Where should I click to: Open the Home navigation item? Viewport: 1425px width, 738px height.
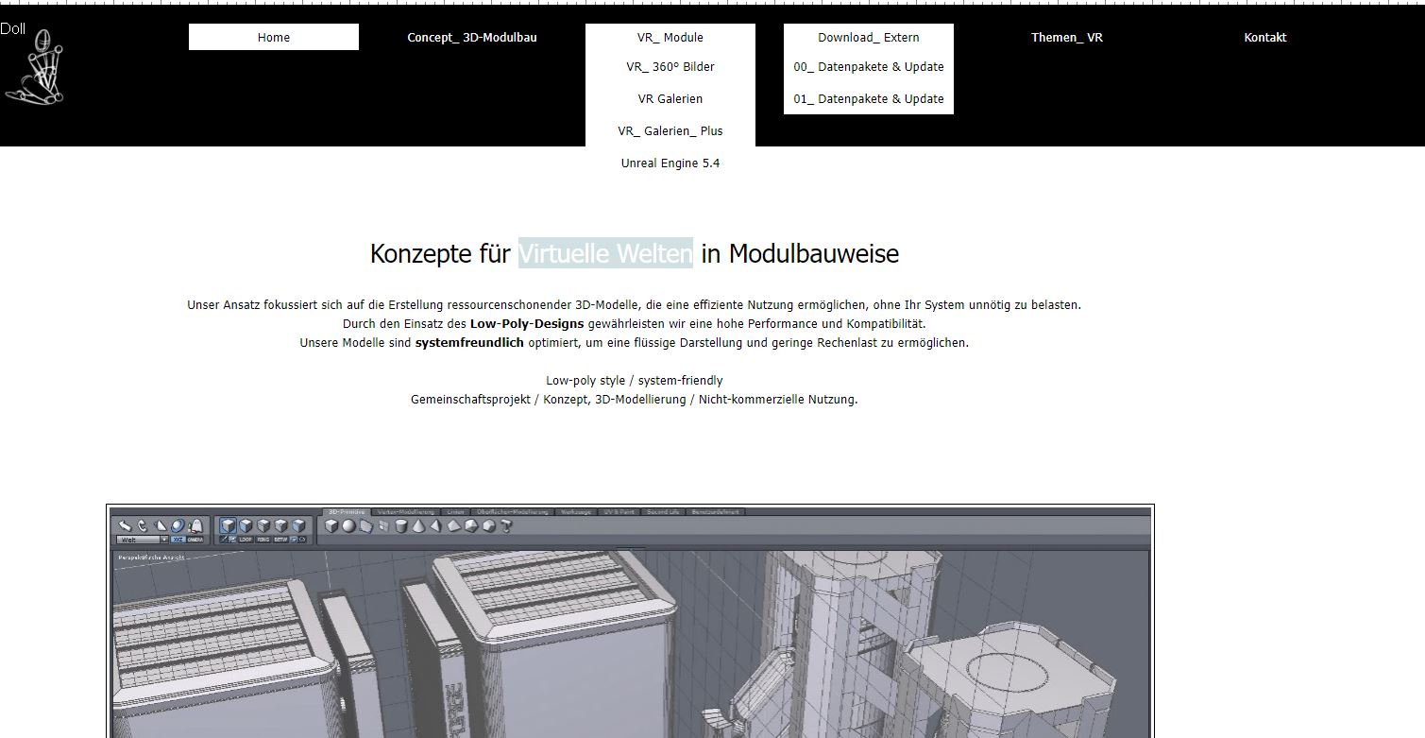pos(274,37)
